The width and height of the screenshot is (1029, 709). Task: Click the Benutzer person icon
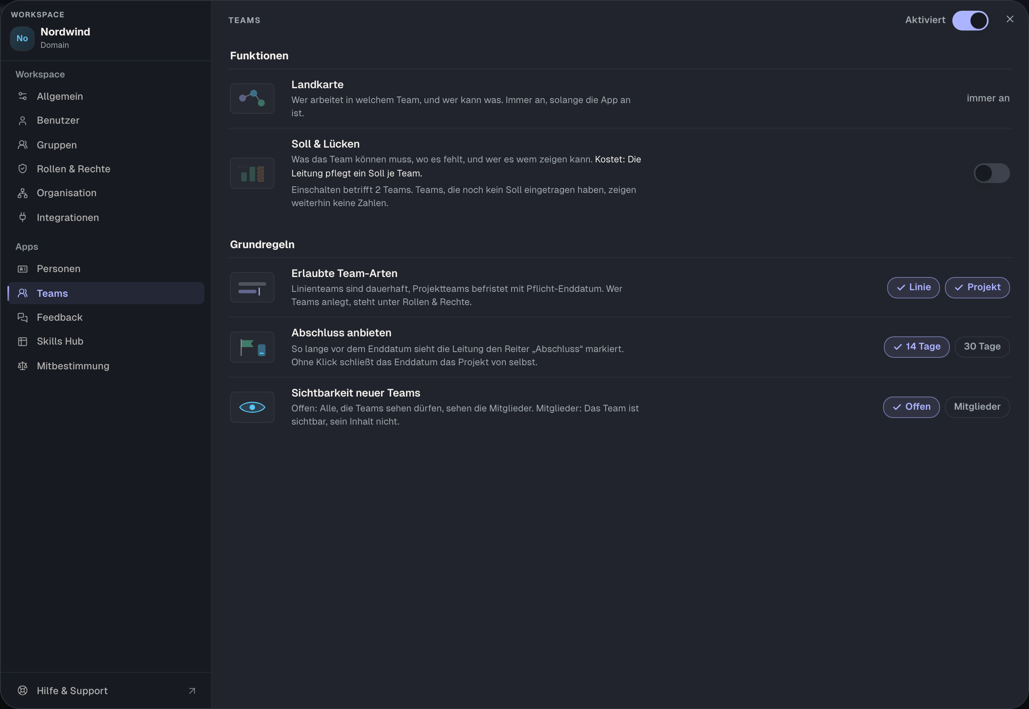(x=23, y=120)
